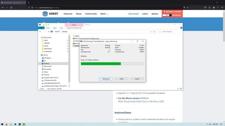225x126 pixels.
Task: Select Quick access in navigation pane
Action: pos(47,37)
